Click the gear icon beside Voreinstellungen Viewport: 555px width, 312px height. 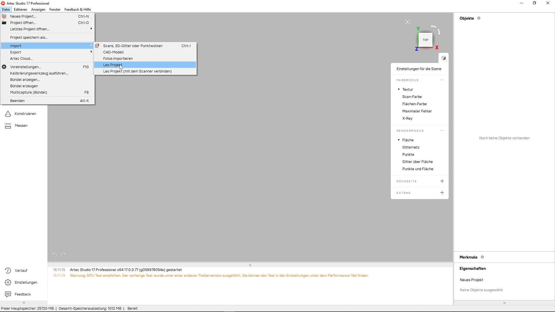[x=4, y=67]
